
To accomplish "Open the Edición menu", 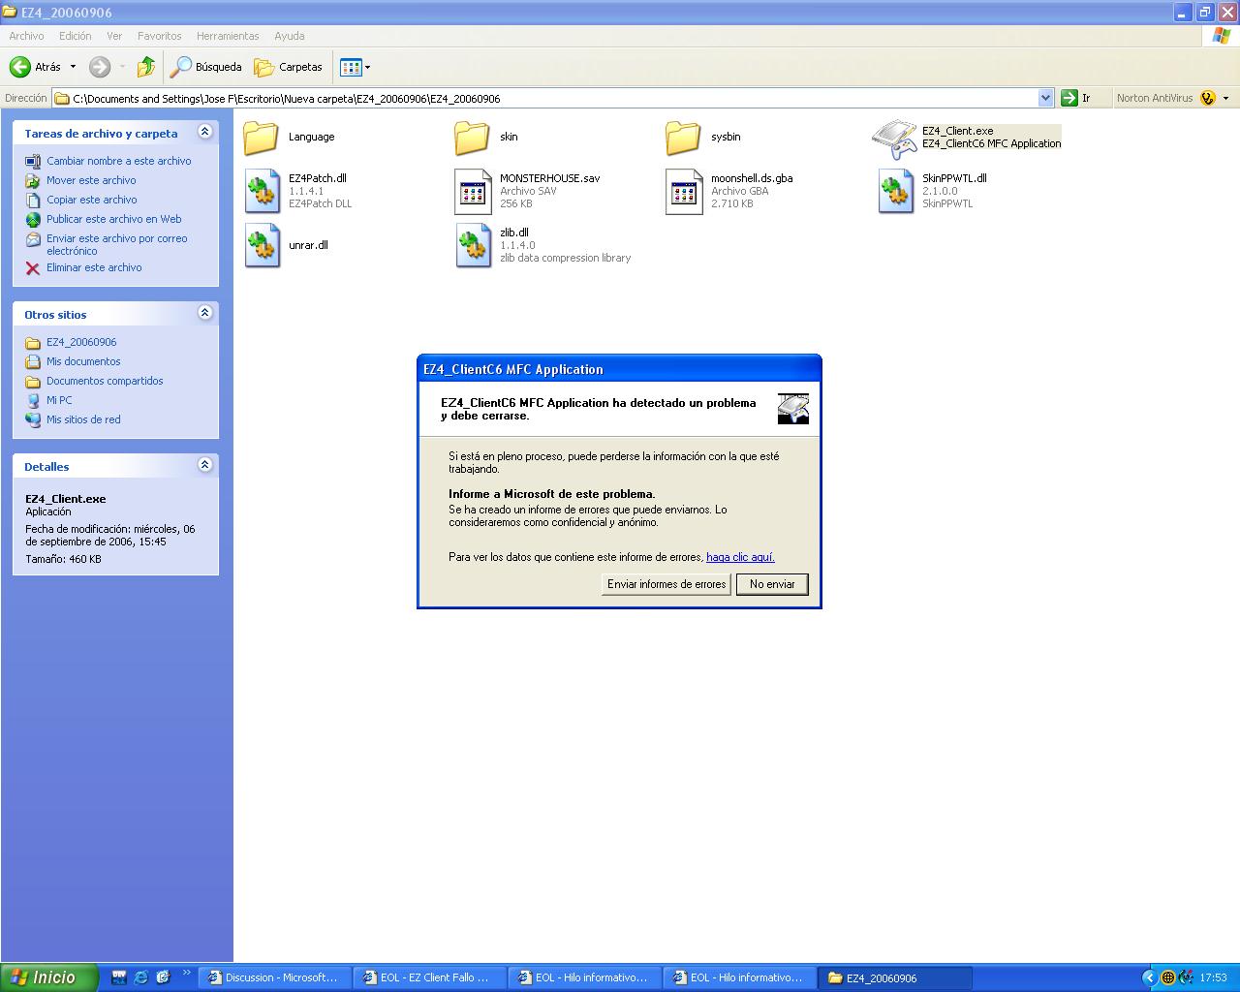I will [x=76, y=36].
